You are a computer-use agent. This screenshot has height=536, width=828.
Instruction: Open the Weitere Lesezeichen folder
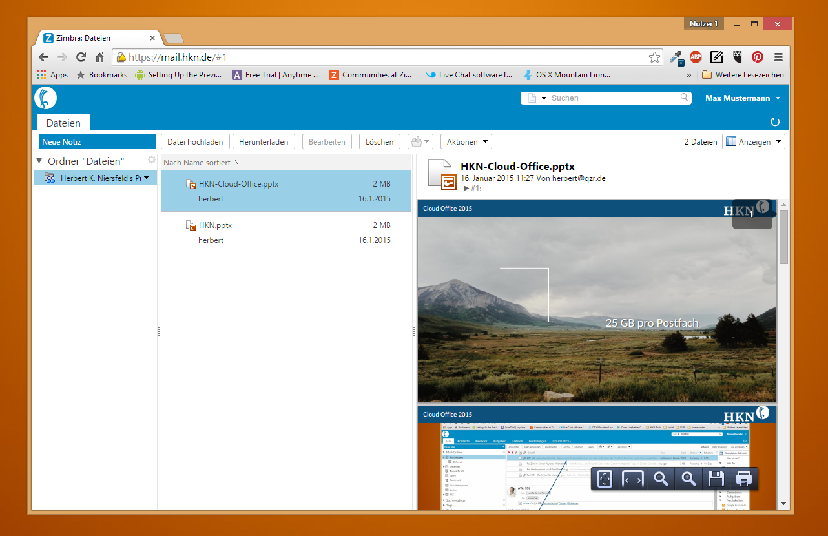743,75
